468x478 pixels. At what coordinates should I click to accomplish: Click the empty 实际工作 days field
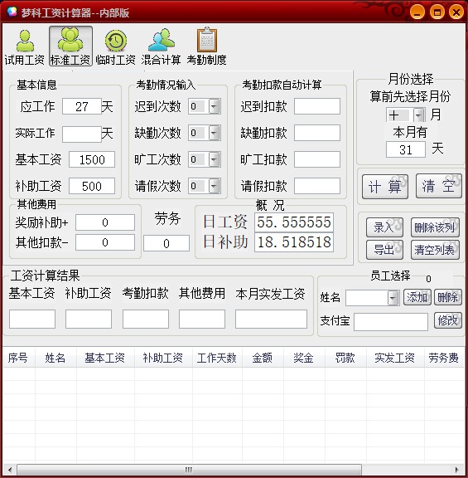[x=82, y=134]
